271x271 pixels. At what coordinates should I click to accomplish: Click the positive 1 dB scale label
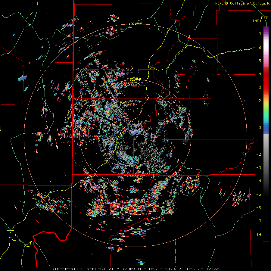point(260,114)
